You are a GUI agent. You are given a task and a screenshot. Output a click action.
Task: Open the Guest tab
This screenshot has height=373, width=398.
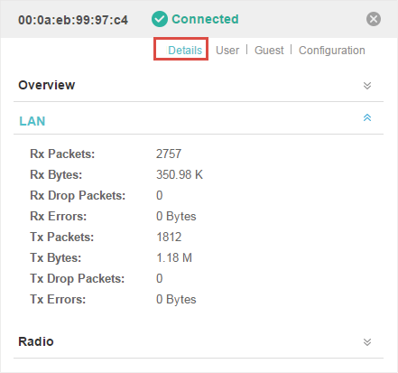coord(269,51)
